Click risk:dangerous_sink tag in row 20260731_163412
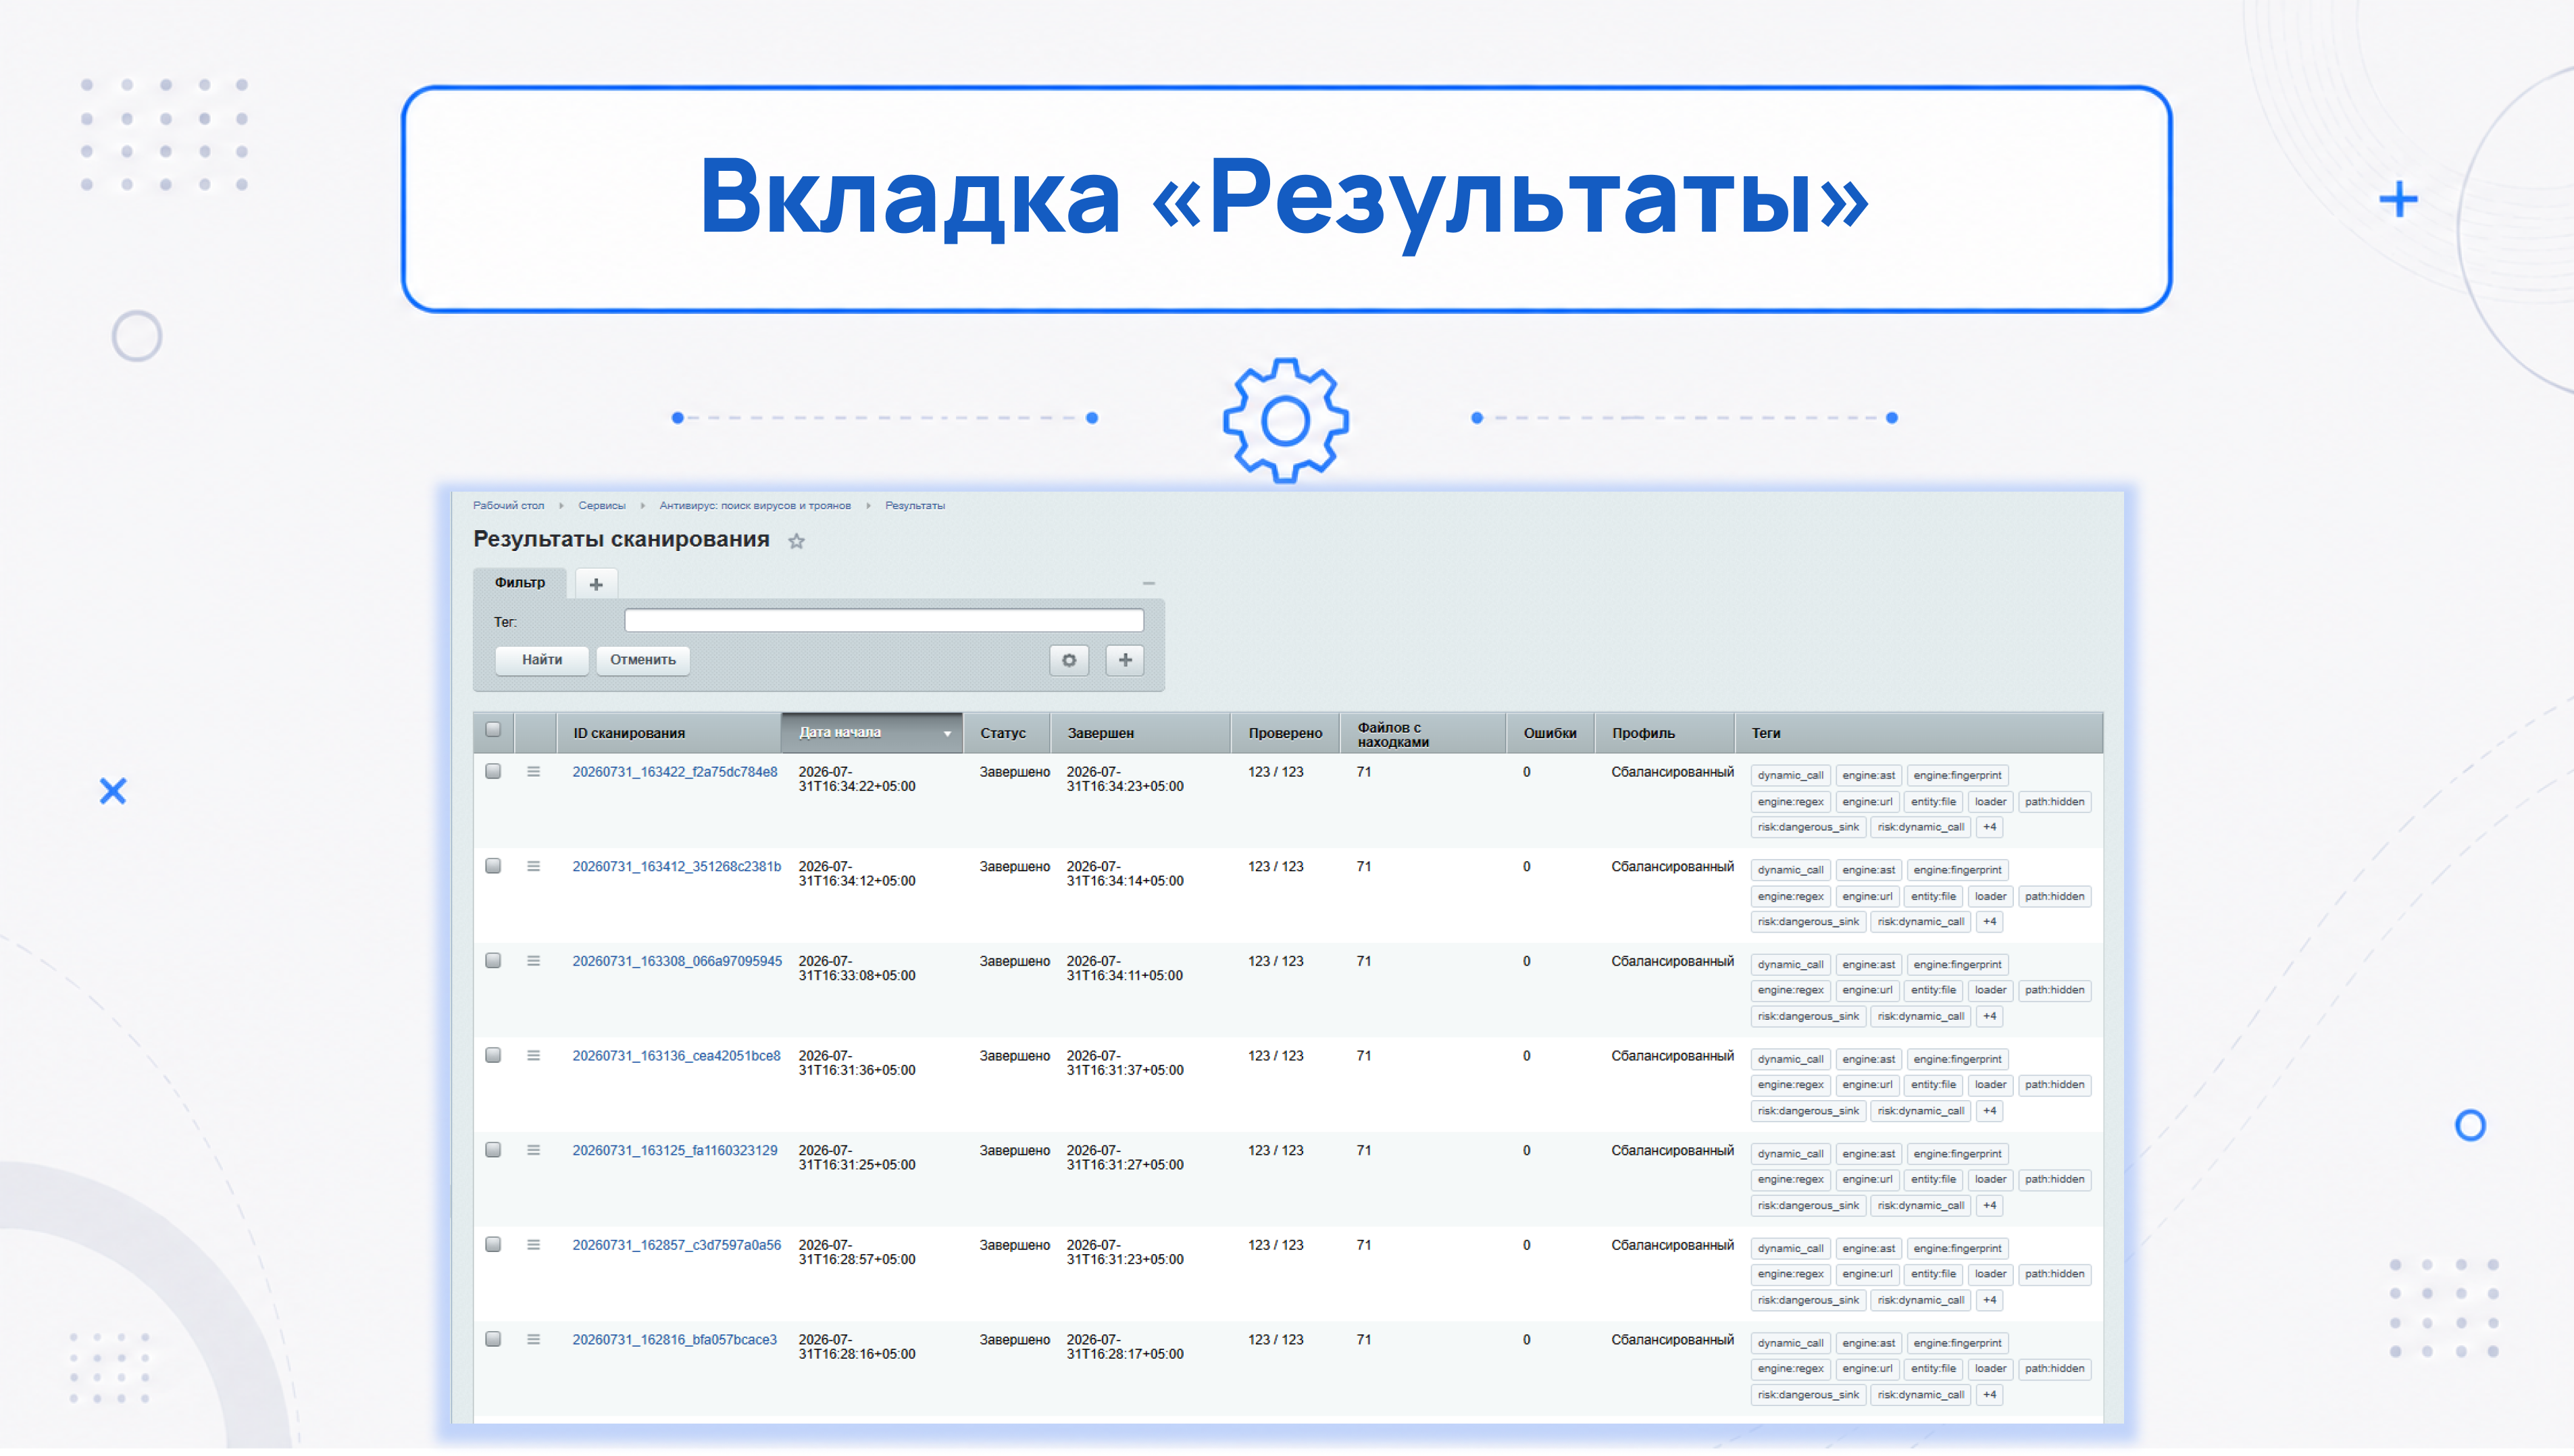 (1808, 922)
